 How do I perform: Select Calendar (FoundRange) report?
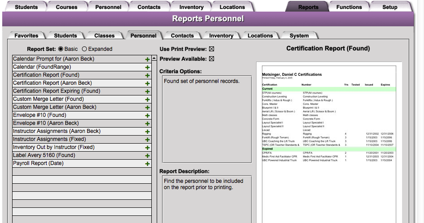point(81,67)
